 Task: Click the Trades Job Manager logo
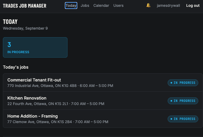(x=25, y=6)
